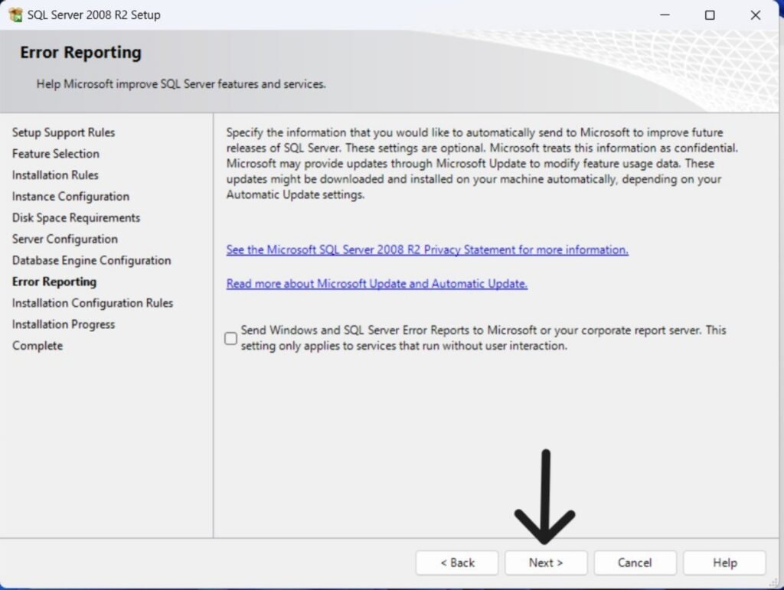Screen dimensions: 784x590
Task: Select Disk Space Requirements step
Action: pyautogui.click(x=76, y=218)
